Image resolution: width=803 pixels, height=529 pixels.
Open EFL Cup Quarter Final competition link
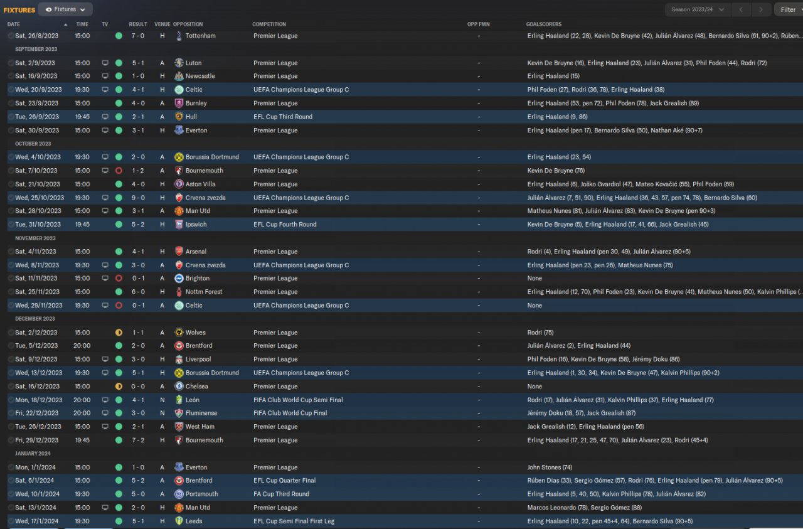[x=285, y=481]
